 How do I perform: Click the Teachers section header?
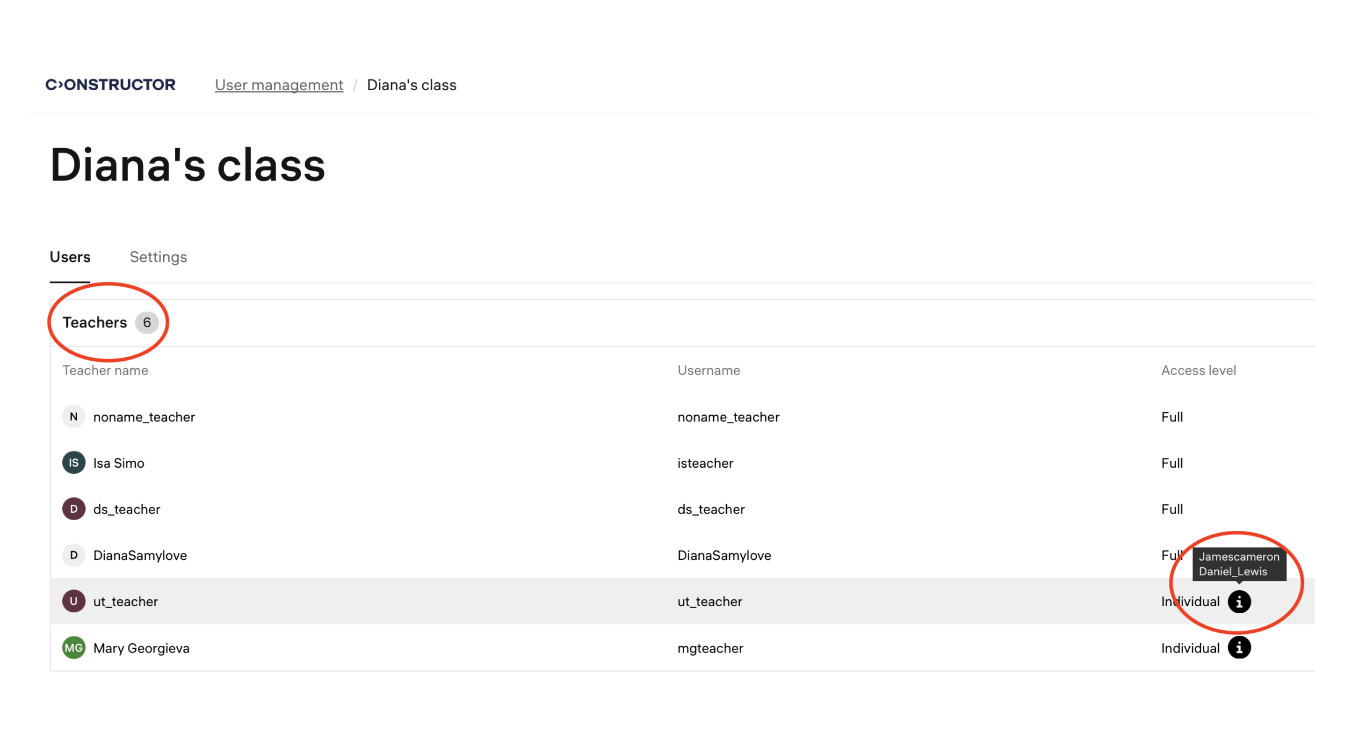(94, 322)
